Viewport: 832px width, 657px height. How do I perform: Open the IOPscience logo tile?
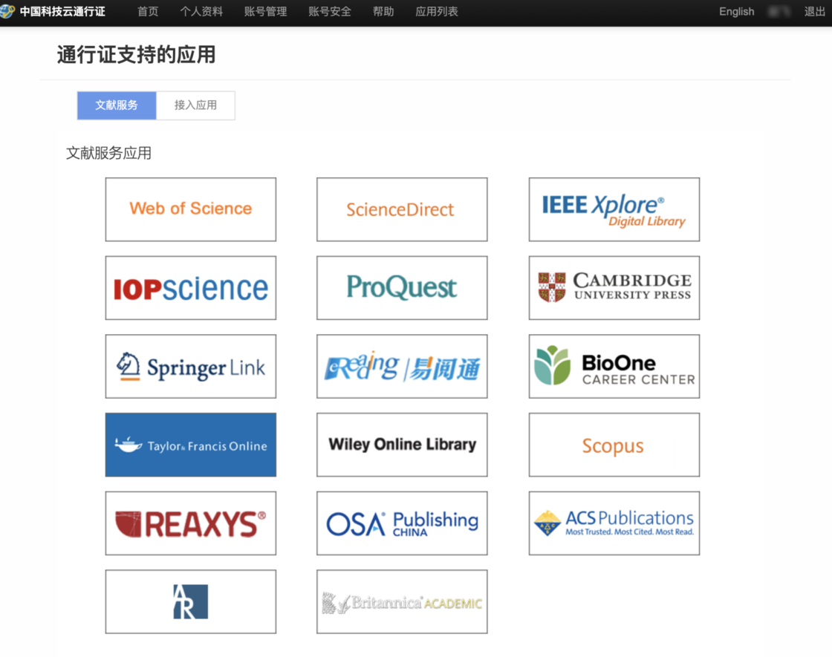tap(190, 288)
